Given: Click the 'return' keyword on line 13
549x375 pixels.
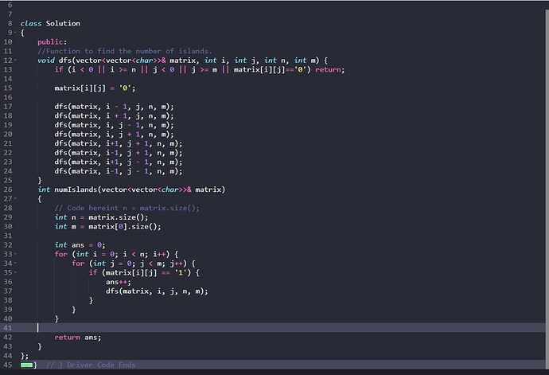Looking at the screenshot, I should 328,69.
